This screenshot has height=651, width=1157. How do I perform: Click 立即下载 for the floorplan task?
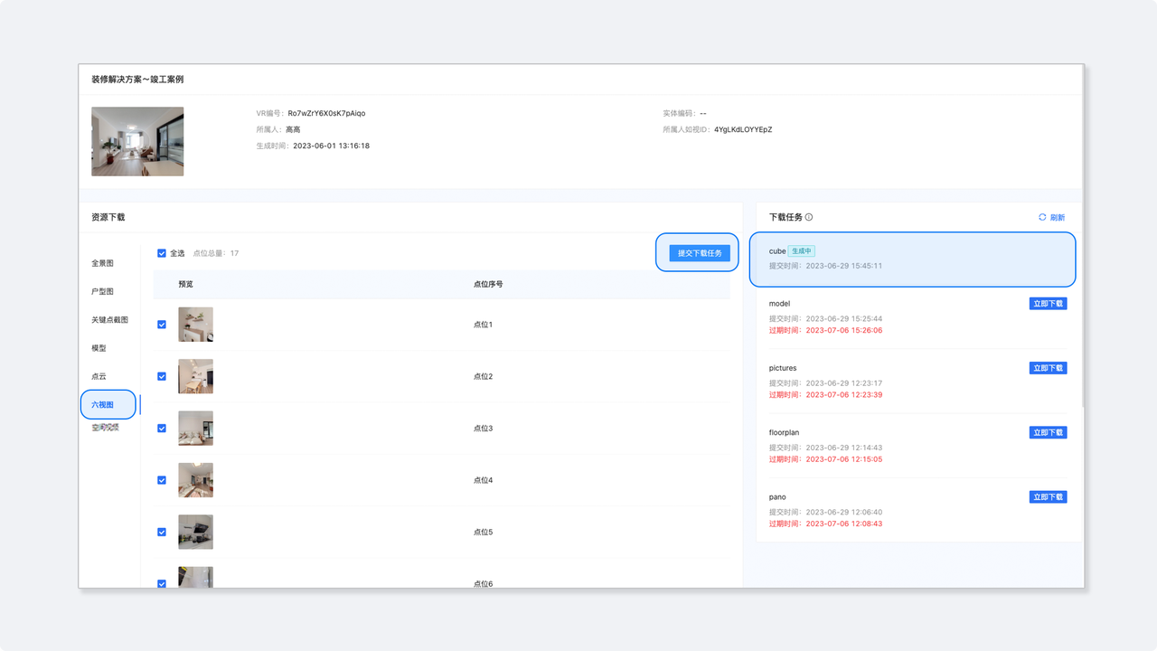1048,433
